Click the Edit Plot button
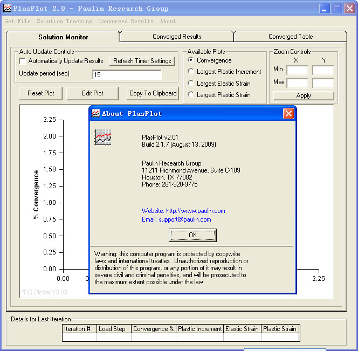The width and height of the screenshot is (358, 351). (x=93, y=93)
